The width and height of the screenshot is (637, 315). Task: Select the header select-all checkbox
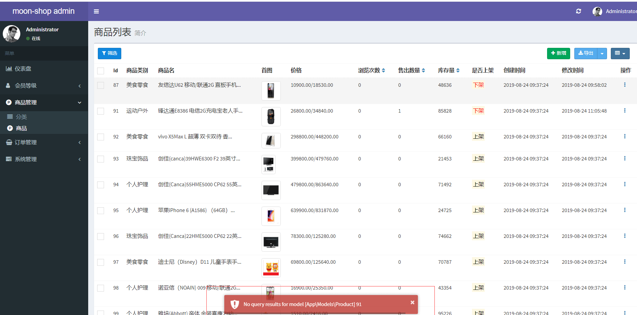(101, 71)
